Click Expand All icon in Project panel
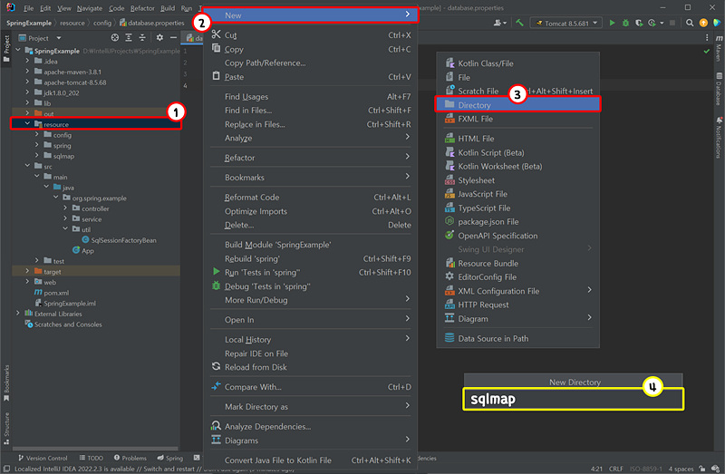Image resolution: width=725 pixels, height=474 pixels. click(129, 38)
